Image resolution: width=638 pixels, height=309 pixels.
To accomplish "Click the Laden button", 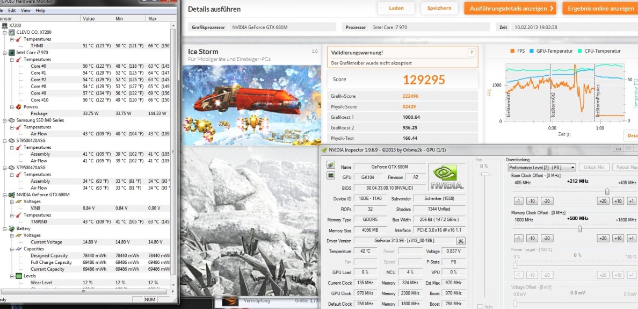I will [x=396, y=8].
